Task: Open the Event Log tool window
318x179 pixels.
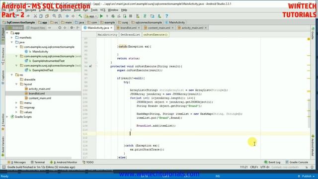Action: 272,162
